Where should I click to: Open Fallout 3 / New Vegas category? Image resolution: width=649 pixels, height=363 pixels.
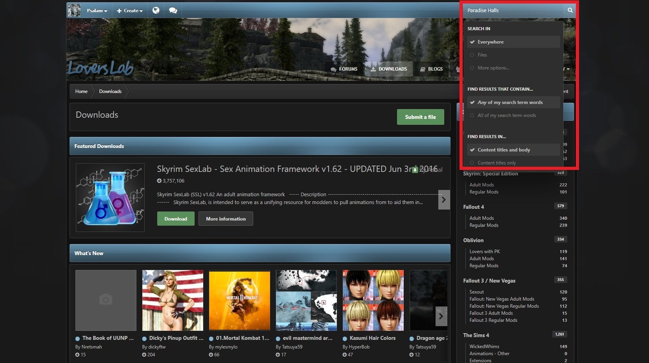tap(489, 281)
